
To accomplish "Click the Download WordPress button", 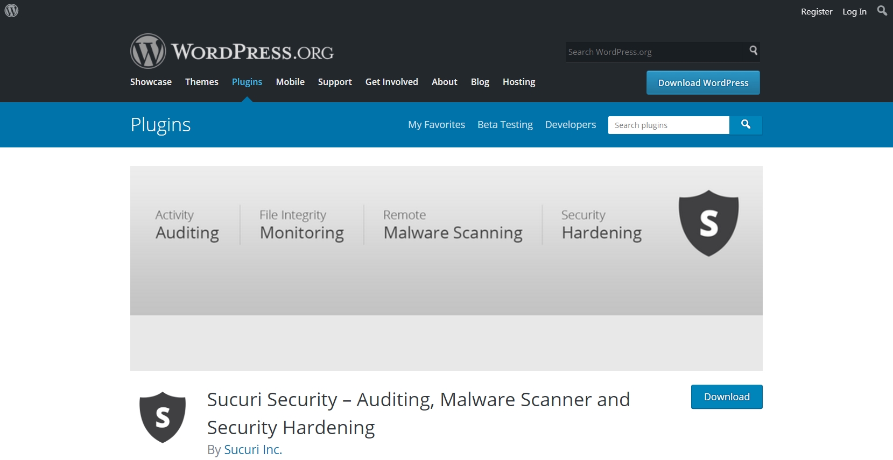I will pos(703,83).
